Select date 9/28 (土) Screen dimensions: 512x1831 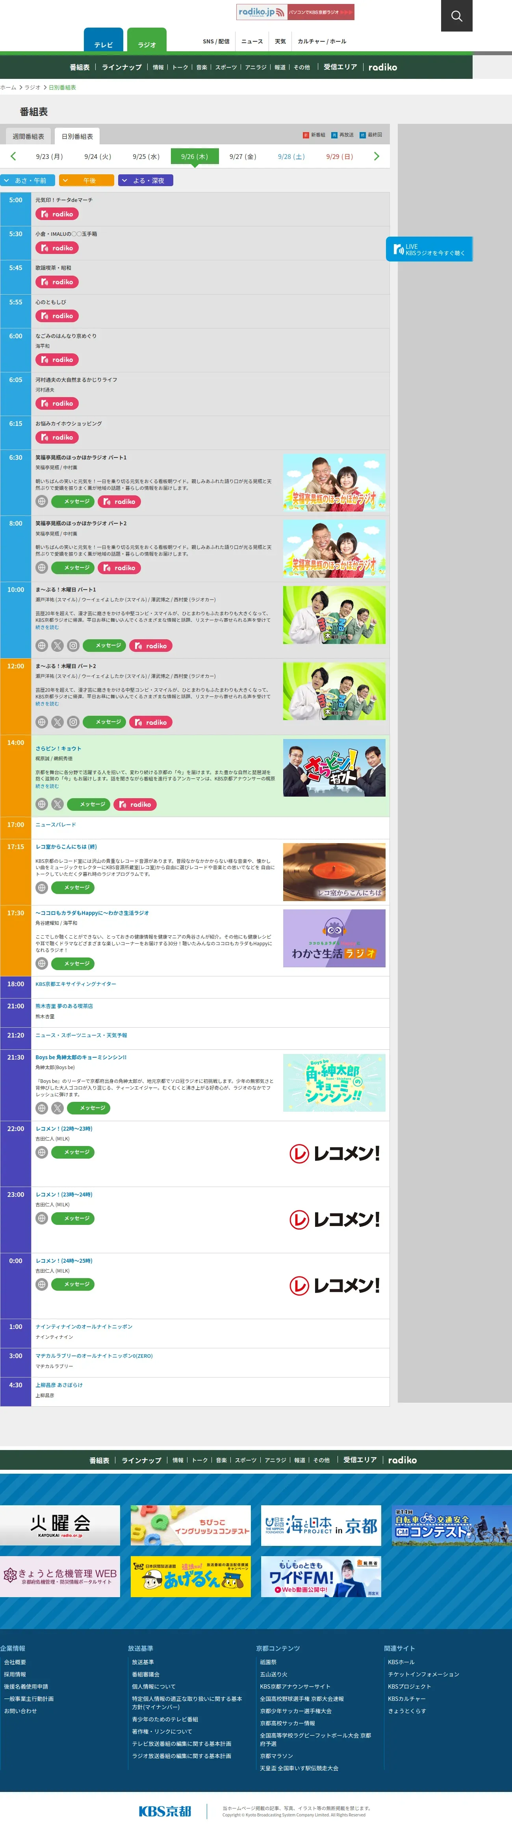tap(291, 157)
